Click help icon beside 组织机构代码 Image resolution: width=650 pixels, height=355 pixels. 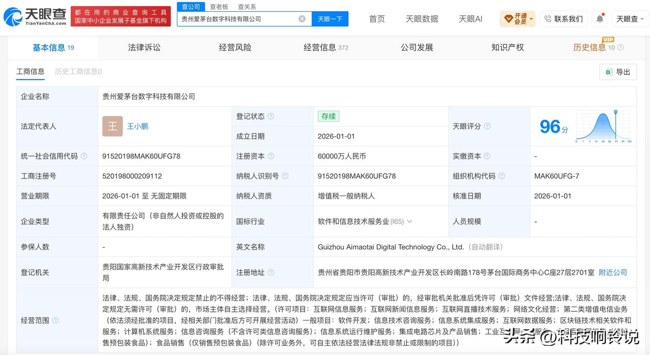click(x=501, y=176)
